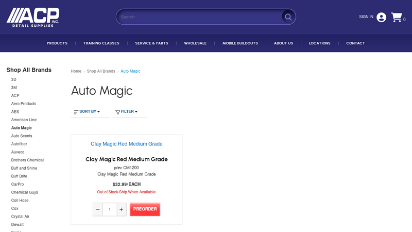Select Brothers Chemical brand
This screenshot has height=232, width=412.
[x=27, y=160]
